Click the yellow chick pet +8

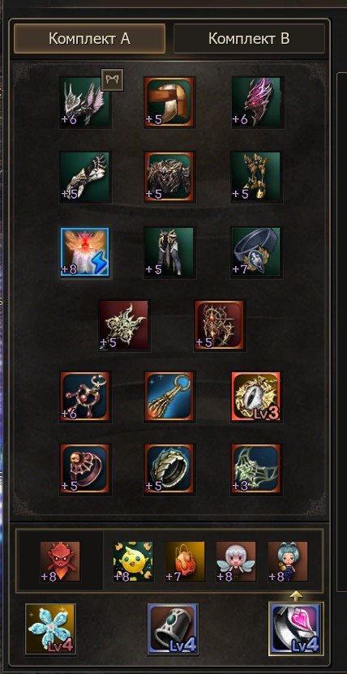(133, 561)
